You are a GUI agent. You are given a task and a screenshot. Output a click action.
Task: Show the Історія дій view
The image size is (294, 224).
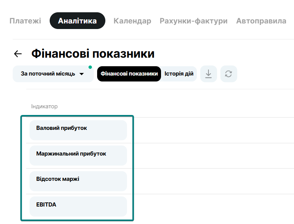[x=179, y=74]
